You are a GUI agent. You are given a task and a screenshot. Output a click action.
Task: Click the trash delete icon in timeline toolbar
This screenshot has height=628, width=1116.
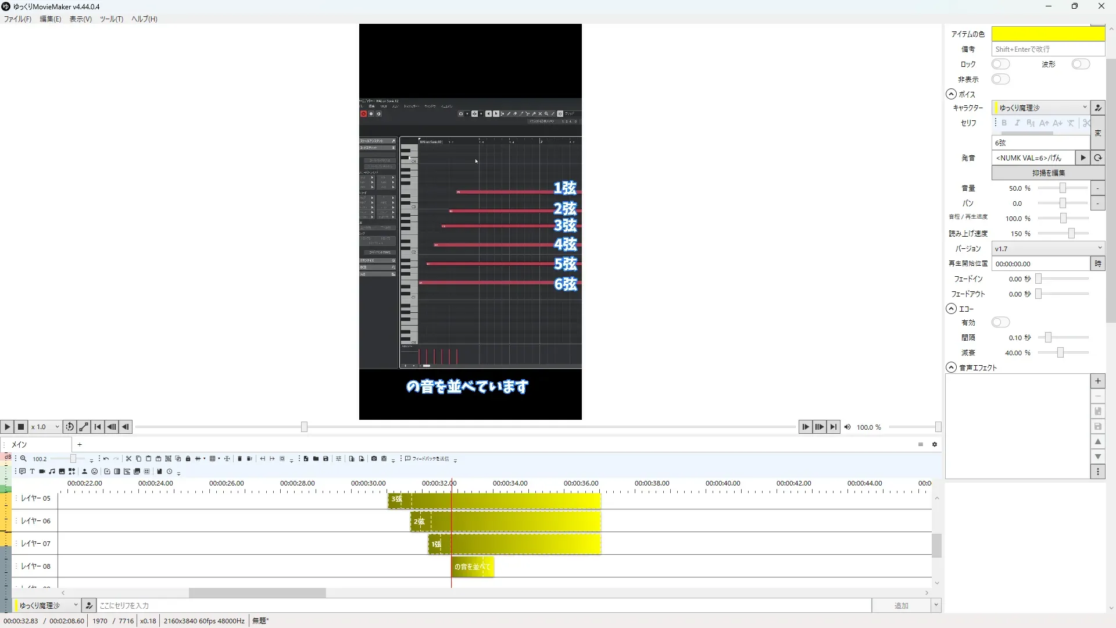tap(239, 459)
